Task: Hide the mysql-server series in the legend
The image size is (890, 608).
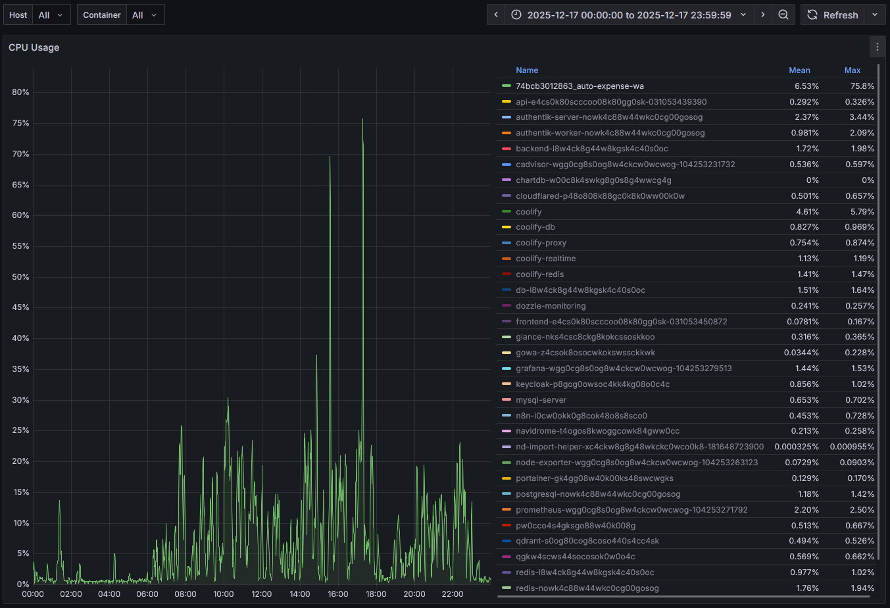Action: tap(541, 399)
